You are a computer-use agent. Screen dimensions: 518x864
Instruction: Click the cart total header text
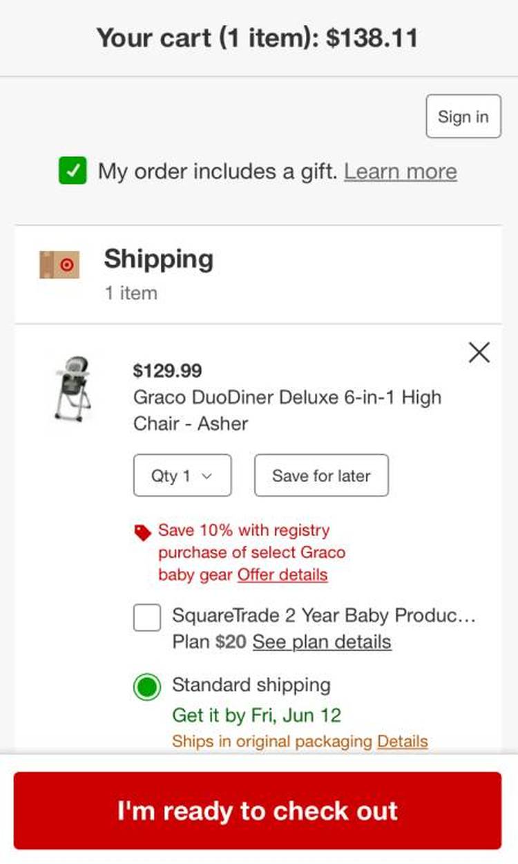(258, 37)
